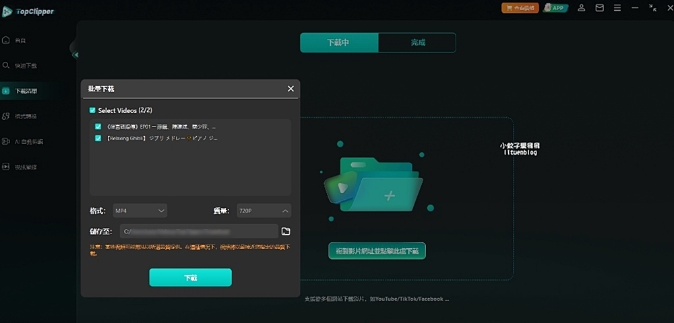Uncheck the EP01 video checkbox
This screenshot has width=674, height=323.
98,127
